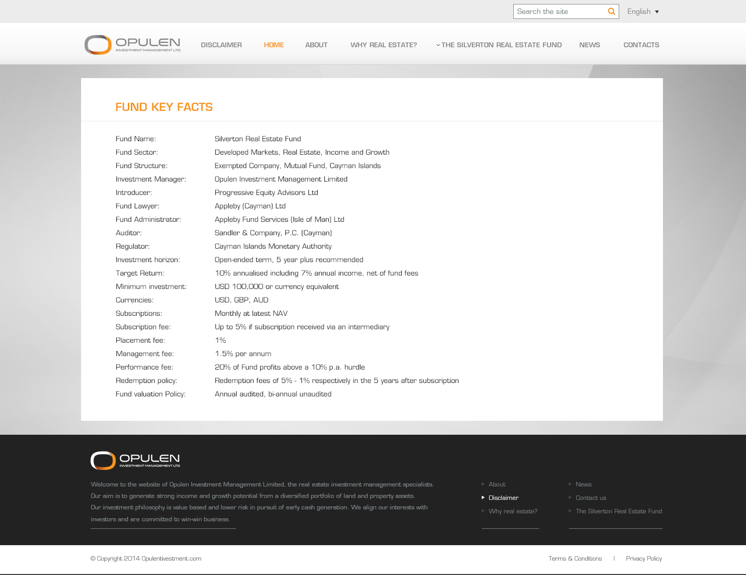Click "Sandler & Company, P.C. (Cayman)"
746x575 pixels.
(273, 233)
